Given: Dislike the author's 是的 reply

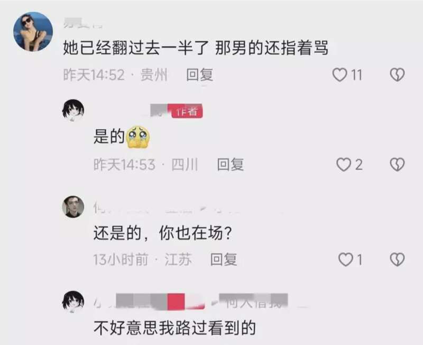Looking at the screenshot, I should (398, 165).
